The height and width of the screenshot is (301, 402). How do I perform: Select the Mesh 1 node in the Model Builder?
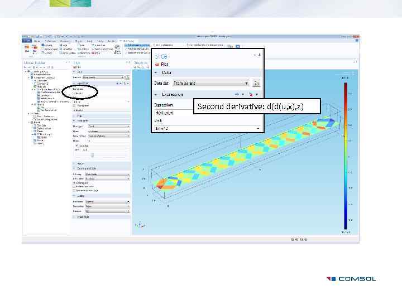39,104
